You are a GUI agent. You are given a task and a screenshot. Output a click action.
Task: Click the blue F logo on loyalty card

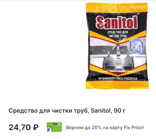(49, 129)
